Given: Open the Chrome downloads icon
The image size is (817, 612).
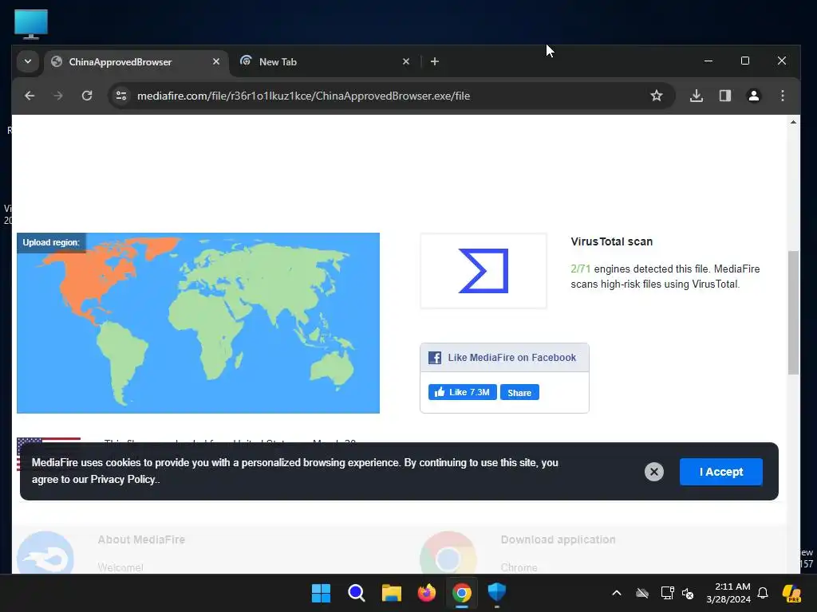Looking at the screenshot, I should (696, 96).
